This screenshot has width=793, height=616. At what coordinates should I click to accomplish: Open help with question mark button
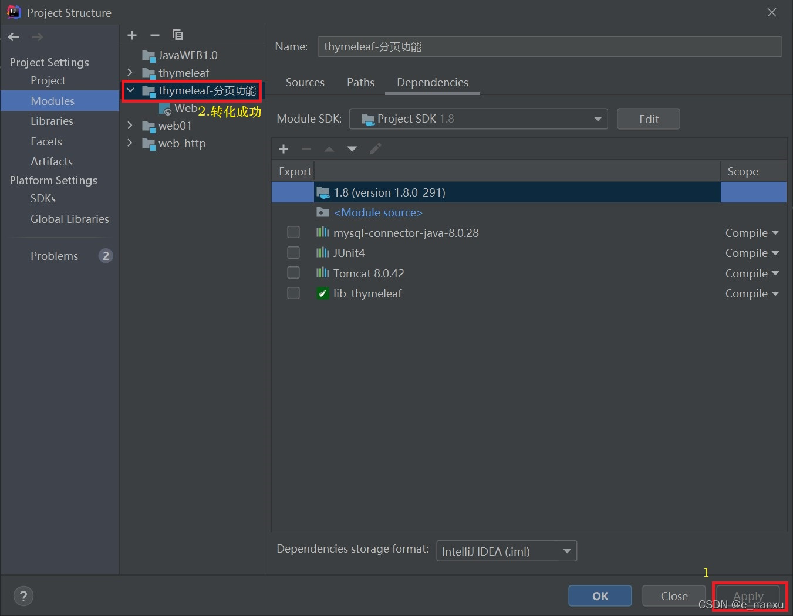point(23,597)
